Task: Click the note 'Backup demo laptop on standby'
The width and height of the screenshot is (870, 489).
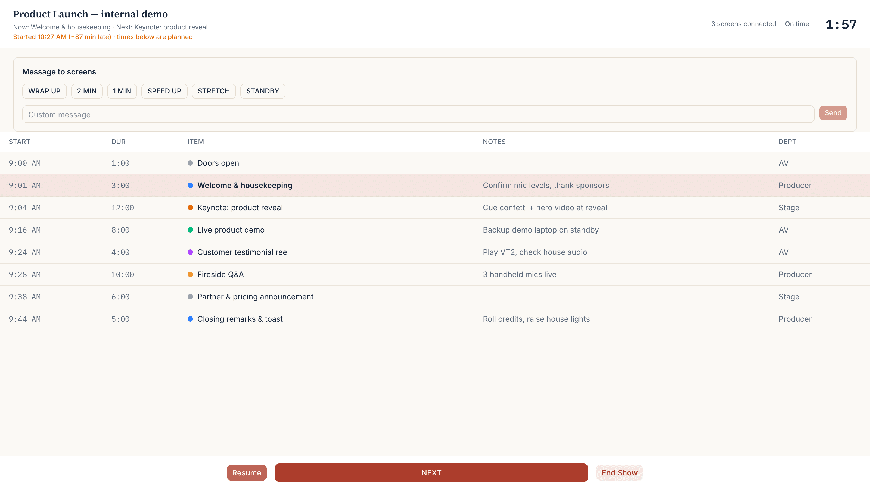Action: (x=541, y=230)
